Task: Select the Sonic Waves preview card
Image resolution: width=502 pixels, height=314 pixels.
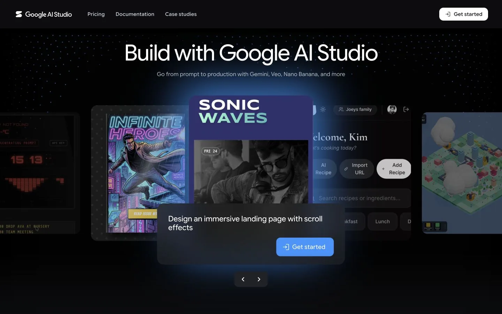Action: 251,149
